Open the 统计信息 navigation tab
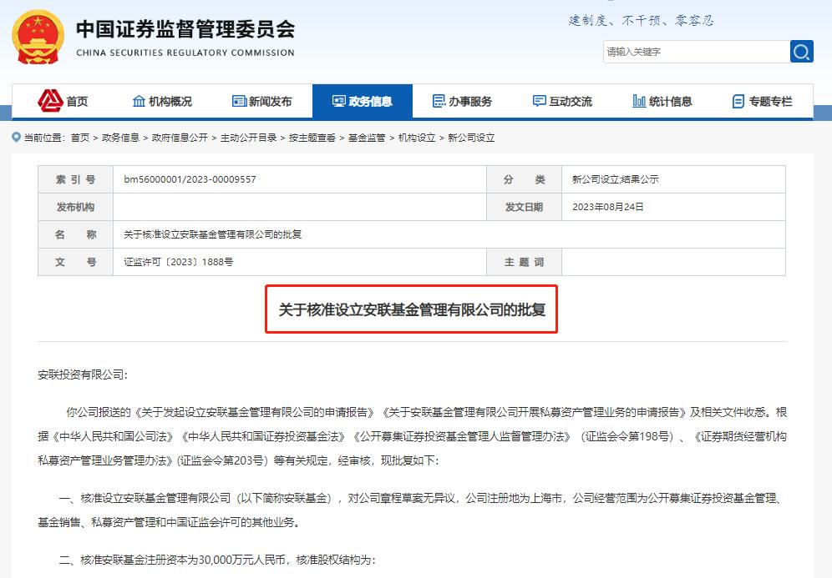The height and width of the screenshot is (578, 832). click(662, 101)
